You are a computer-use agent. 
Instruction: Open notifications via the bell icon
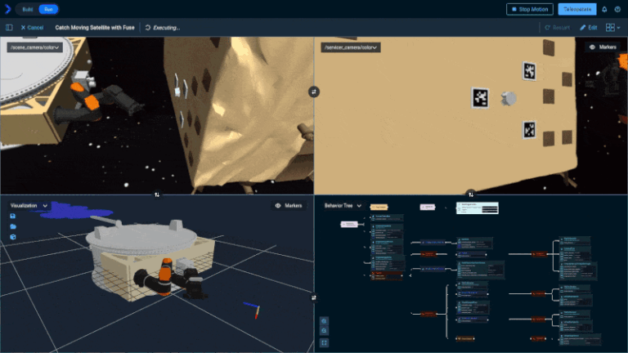coord(604,9)
